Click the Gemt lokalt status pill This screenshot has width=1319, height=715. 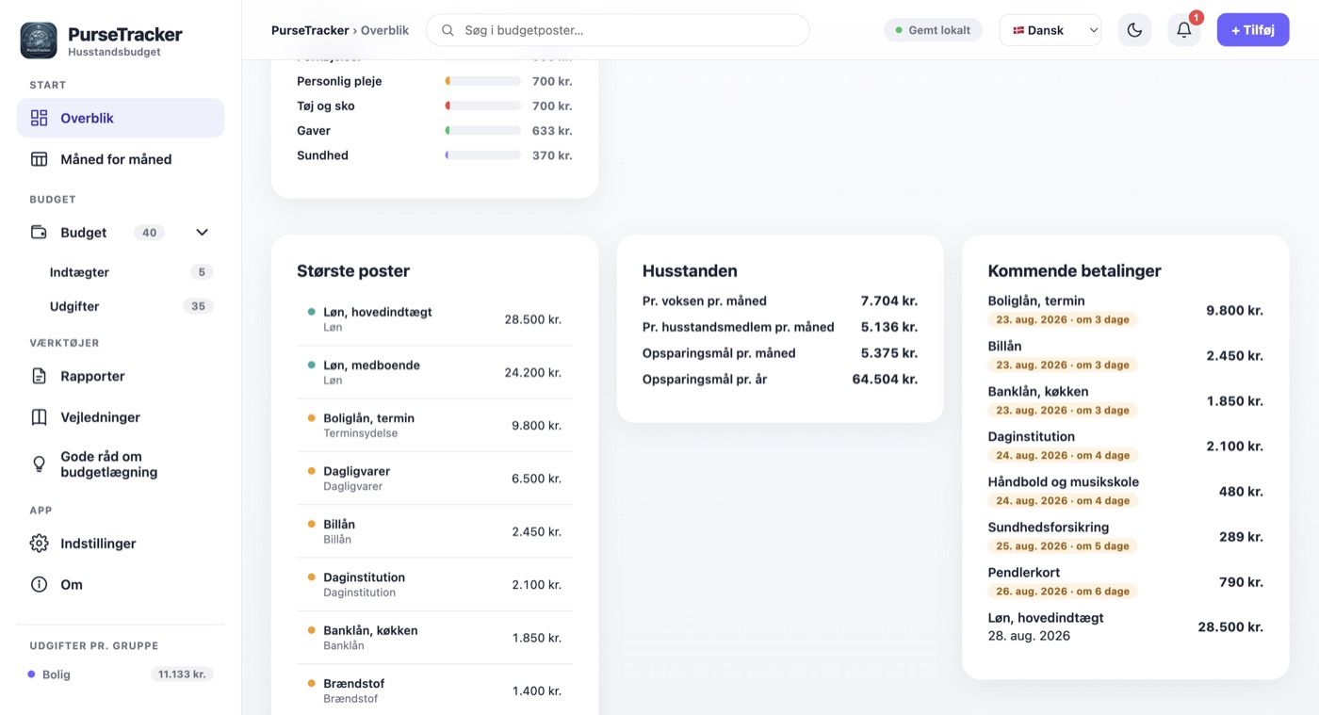(x=933, y=30)
